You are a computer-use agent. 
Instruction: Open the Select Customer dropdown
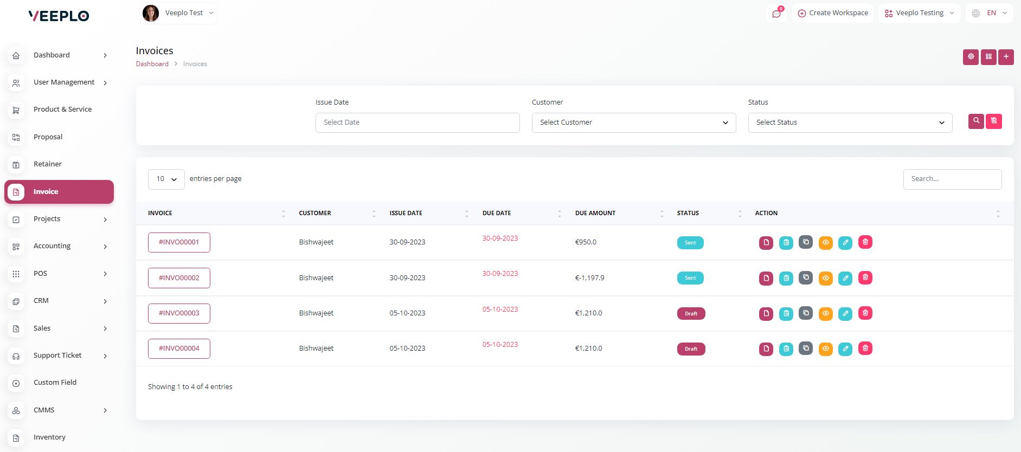tap(633, 122)
